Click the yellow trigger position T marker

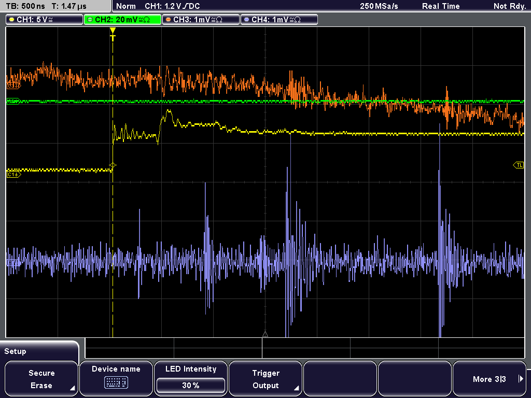tap(113, 34)
